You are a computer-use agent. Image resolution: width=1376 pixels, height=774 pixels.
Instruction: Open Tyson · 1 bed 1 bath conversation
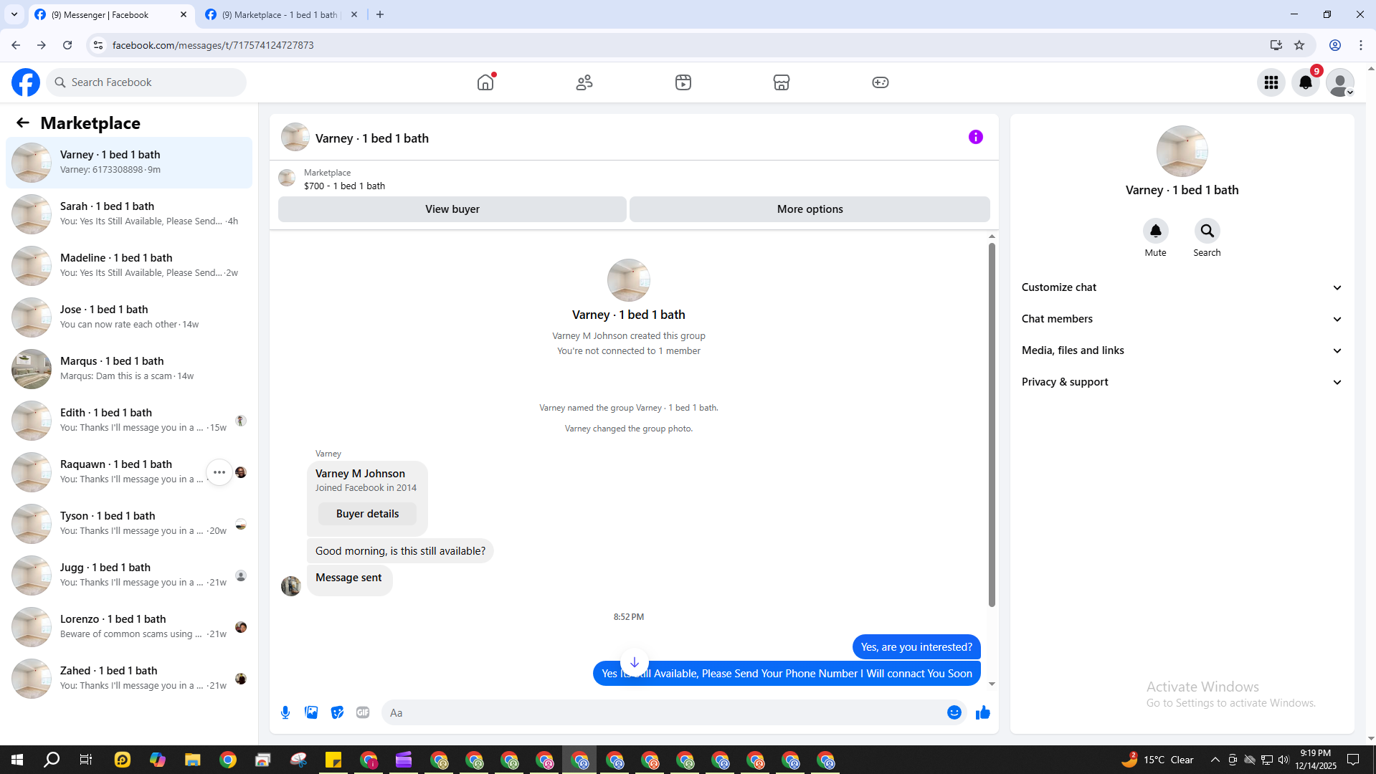129,524
